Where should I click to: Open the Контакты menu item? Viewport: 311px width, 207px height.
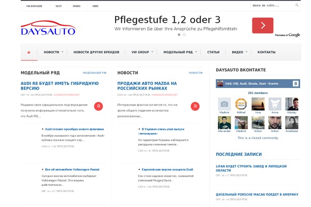click(x=266, y=52)
